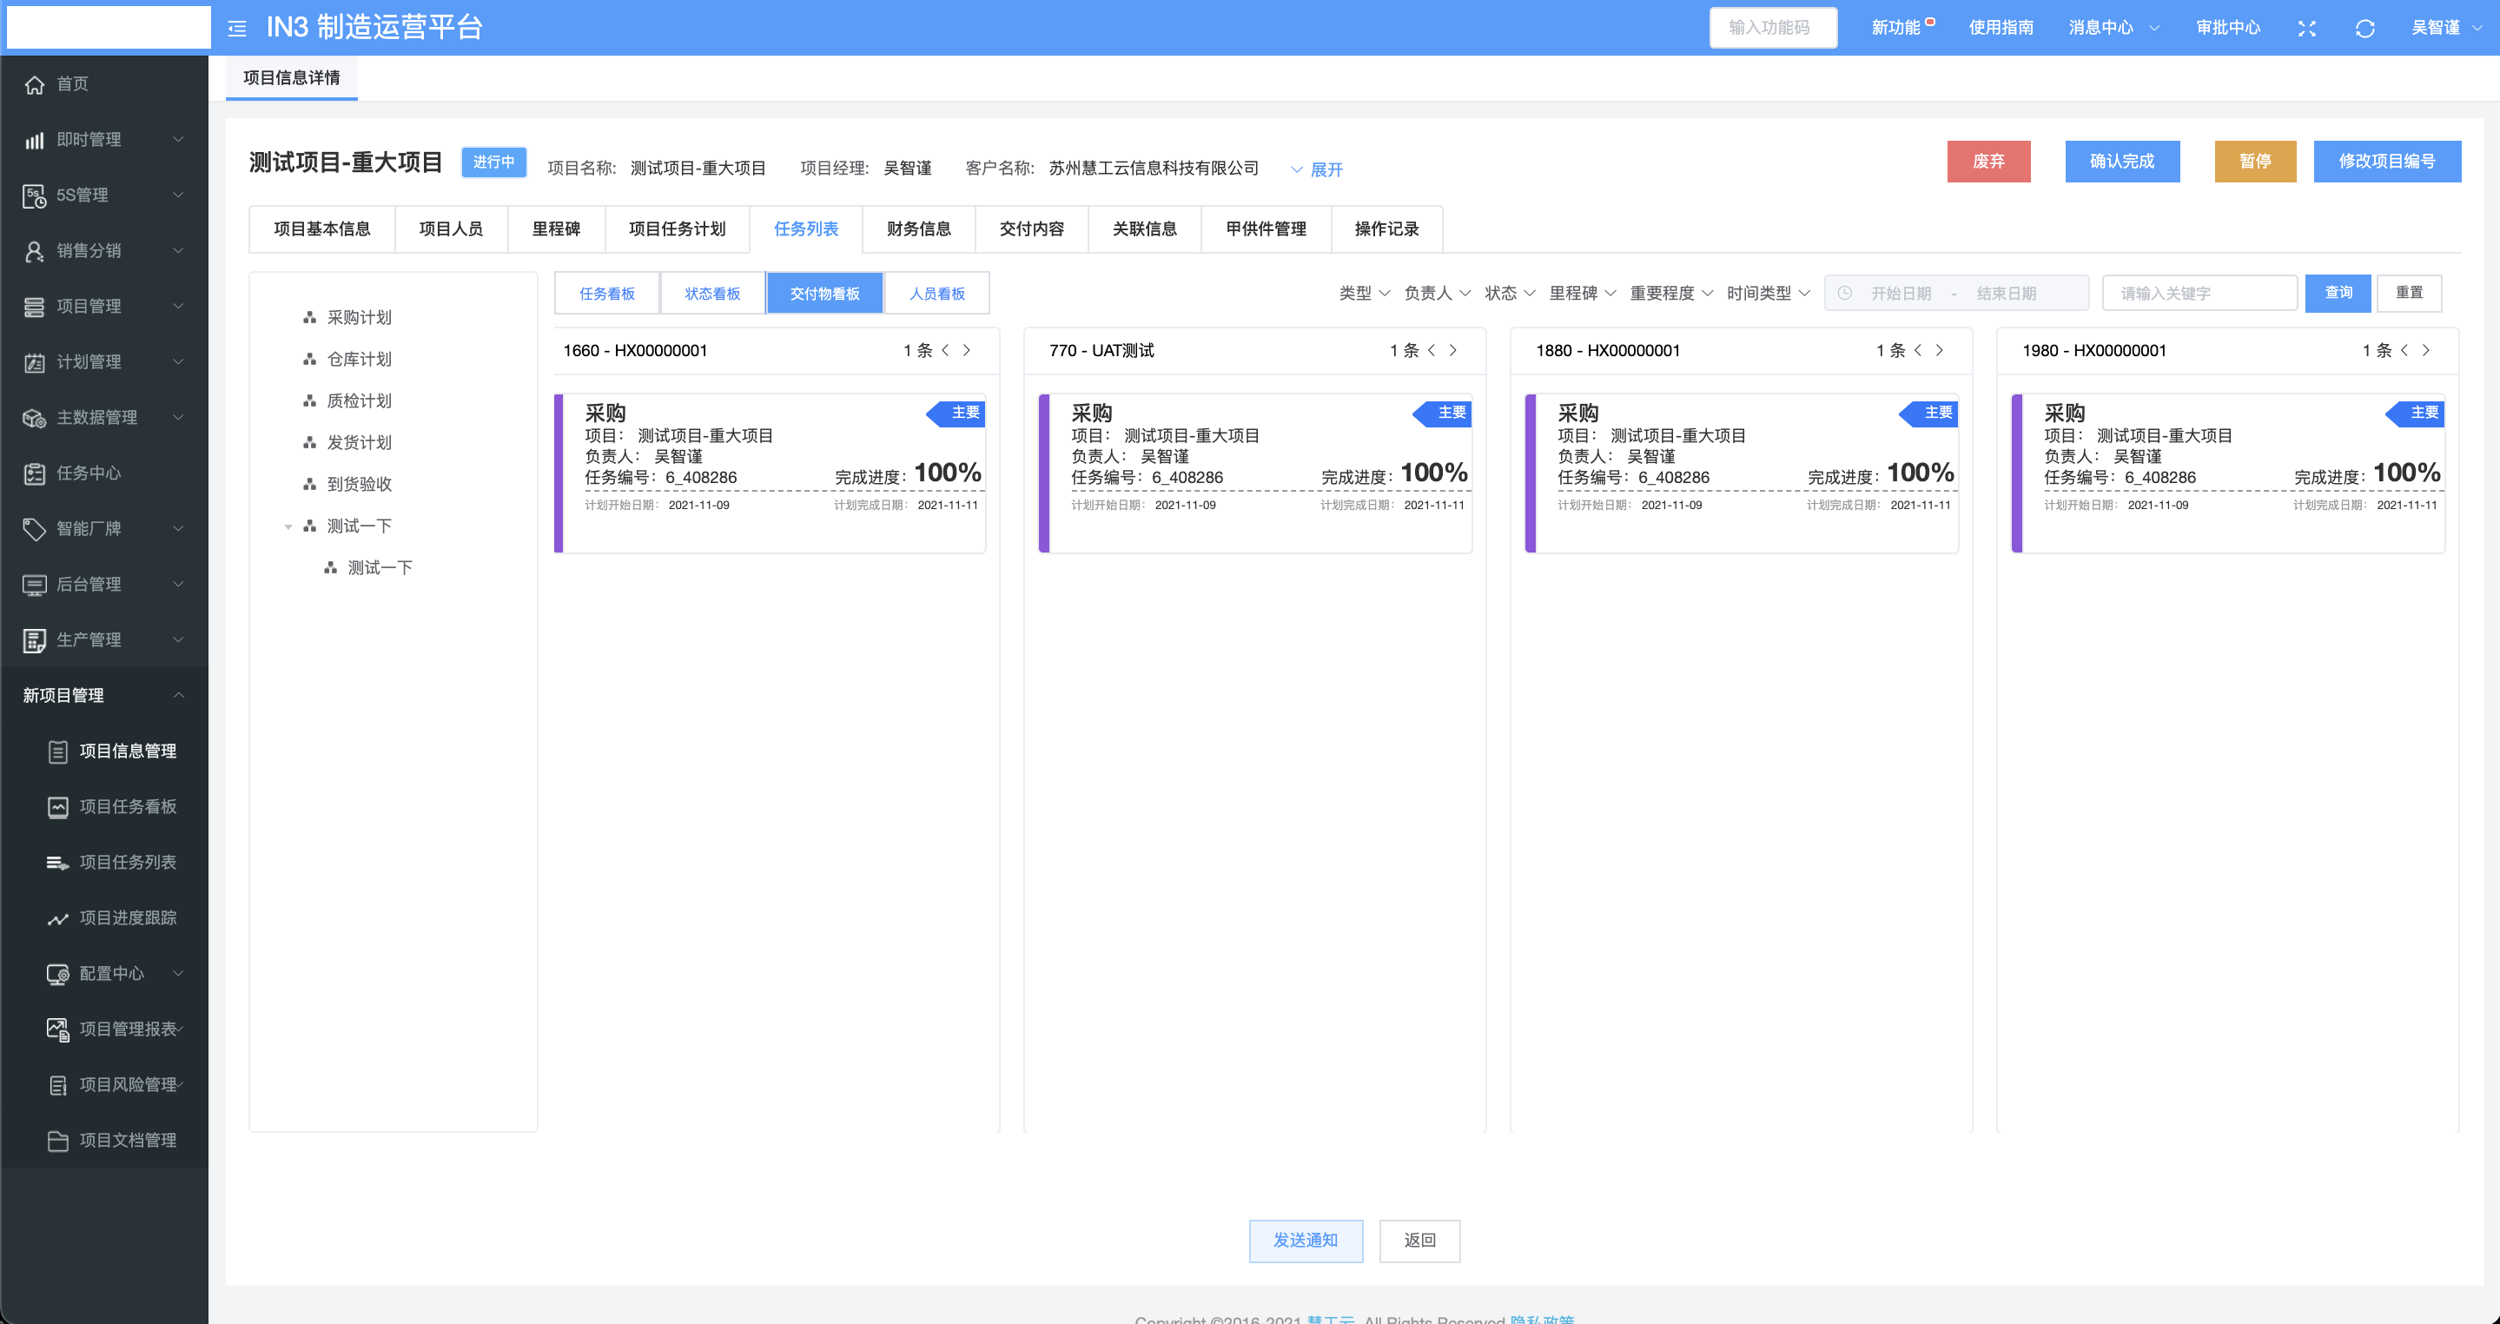
Task: Click the 确认完成 button
Action: [x=2121, y=161]
